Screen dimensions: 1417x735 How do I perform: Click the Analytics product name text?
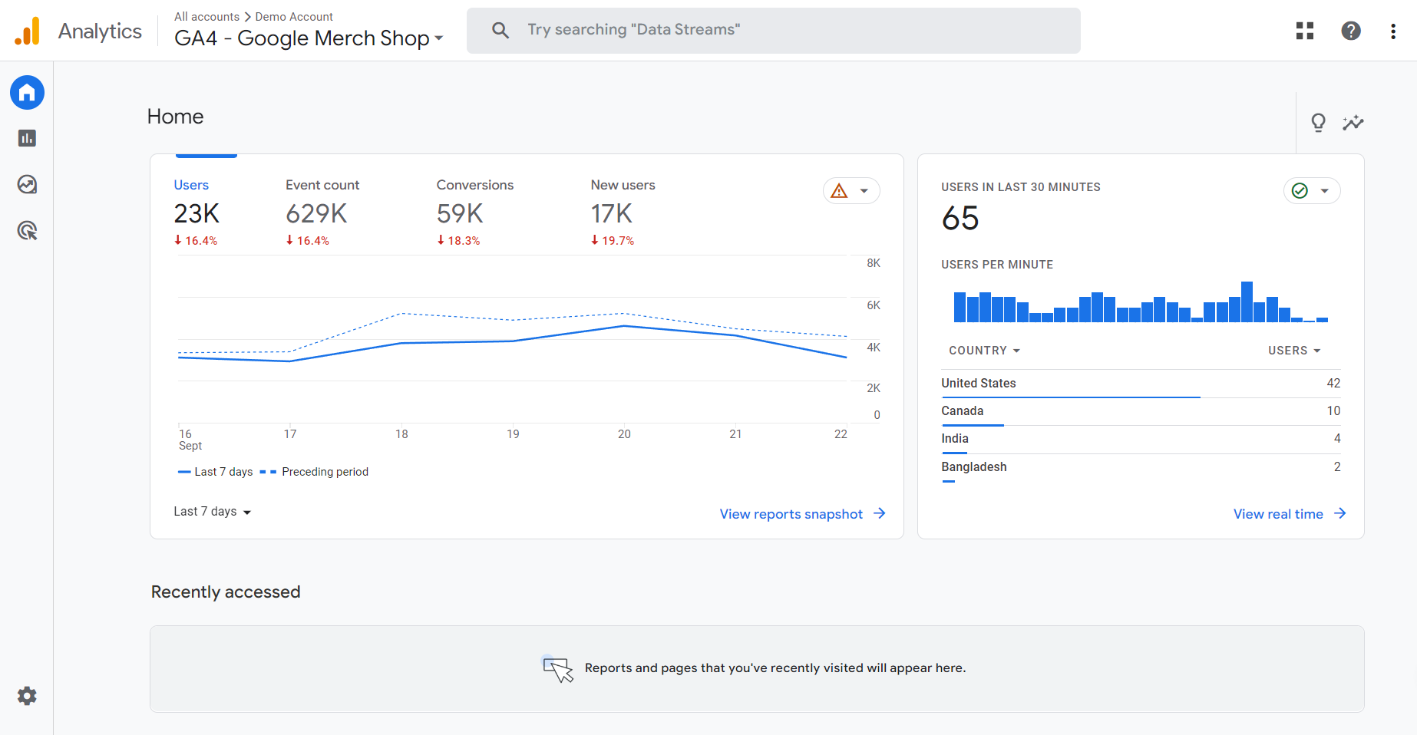(x=100, y=31)
